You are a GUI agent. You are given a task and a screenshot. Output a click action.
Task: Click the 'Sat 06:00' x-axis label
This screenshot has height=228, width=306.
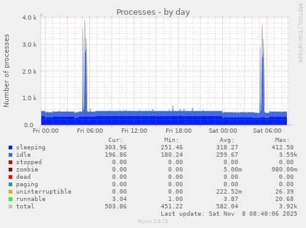tap(267, 131)
